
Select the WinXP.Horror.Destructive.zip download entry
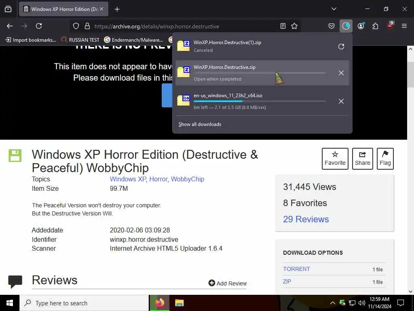point(262,73)
